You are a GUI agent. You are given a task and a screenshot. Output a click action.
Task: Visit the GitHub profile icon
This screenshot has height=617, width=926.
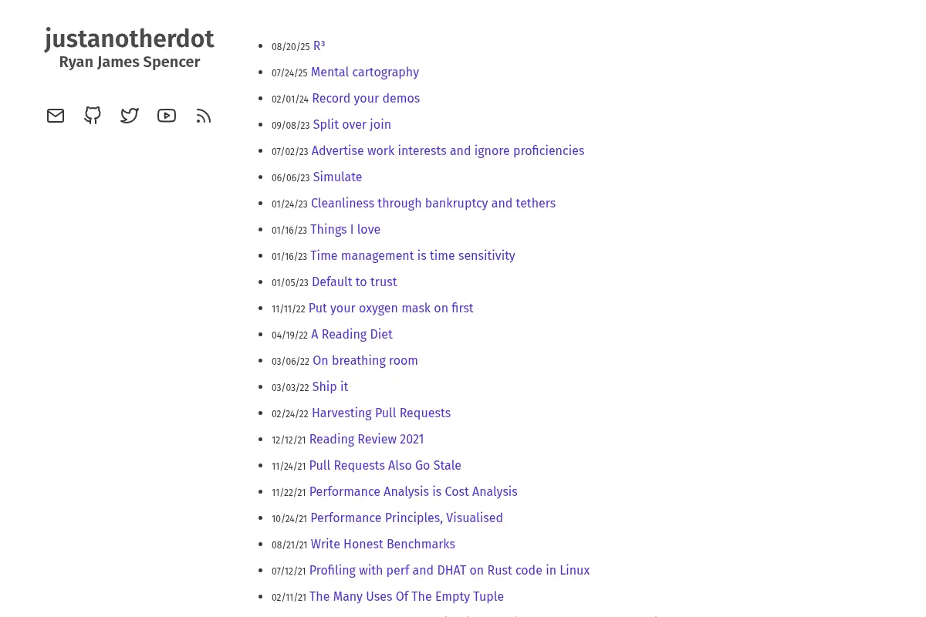pos(93,116)
